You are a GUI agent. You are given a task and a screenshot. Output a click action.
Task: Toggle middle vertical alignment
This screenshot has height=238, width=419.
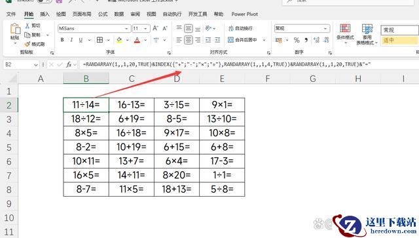point(189,28)
